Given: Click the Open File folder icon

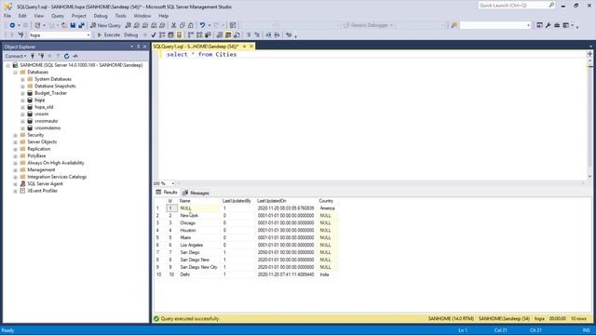Looking at the screenshot, I should [64, 25].
